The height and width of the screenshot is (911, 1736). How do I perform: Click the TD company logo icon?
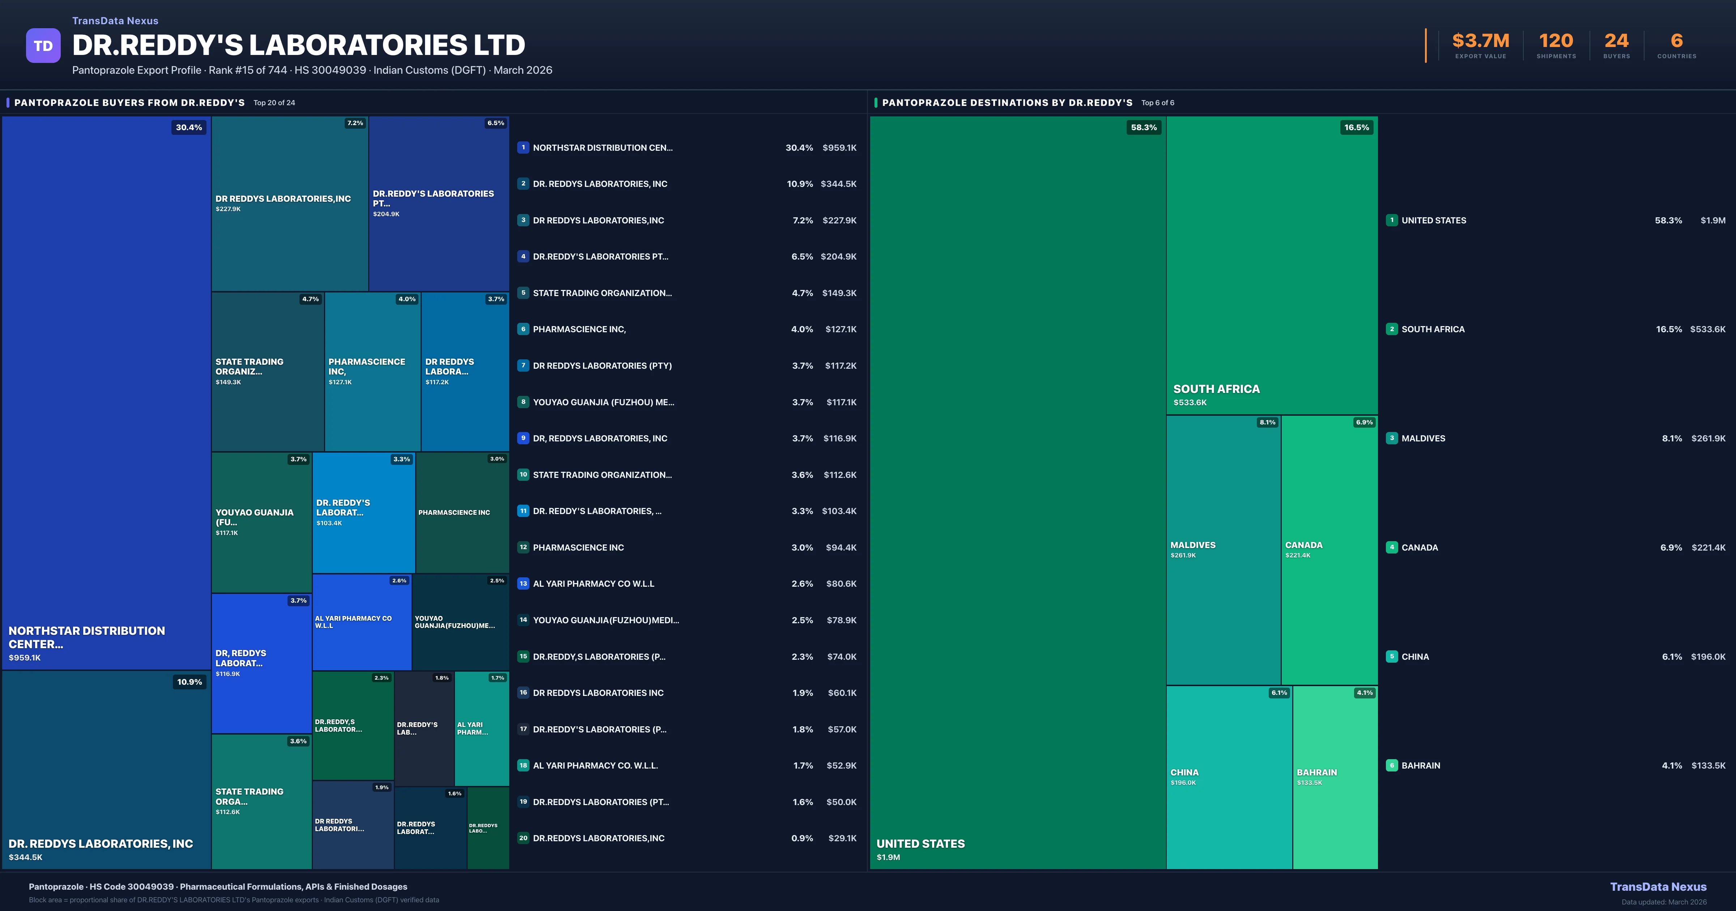43,45
